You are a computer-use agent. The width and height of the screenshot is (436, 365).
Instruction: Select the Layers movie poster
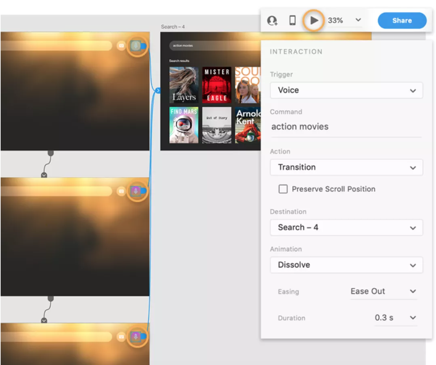click(184, 85)
